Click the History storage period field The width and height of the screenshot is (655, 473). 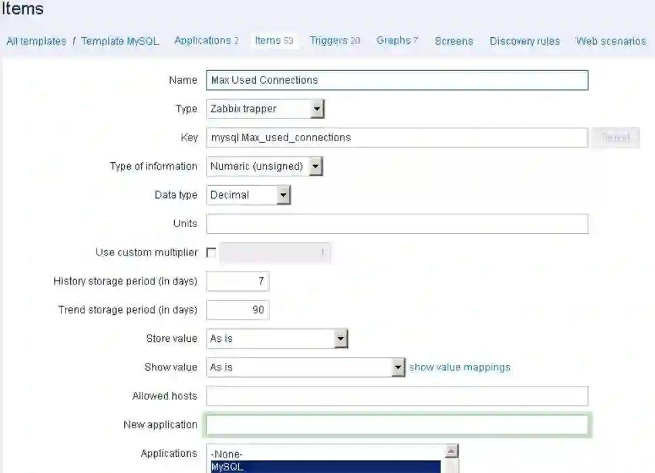[x=238, y=281]
